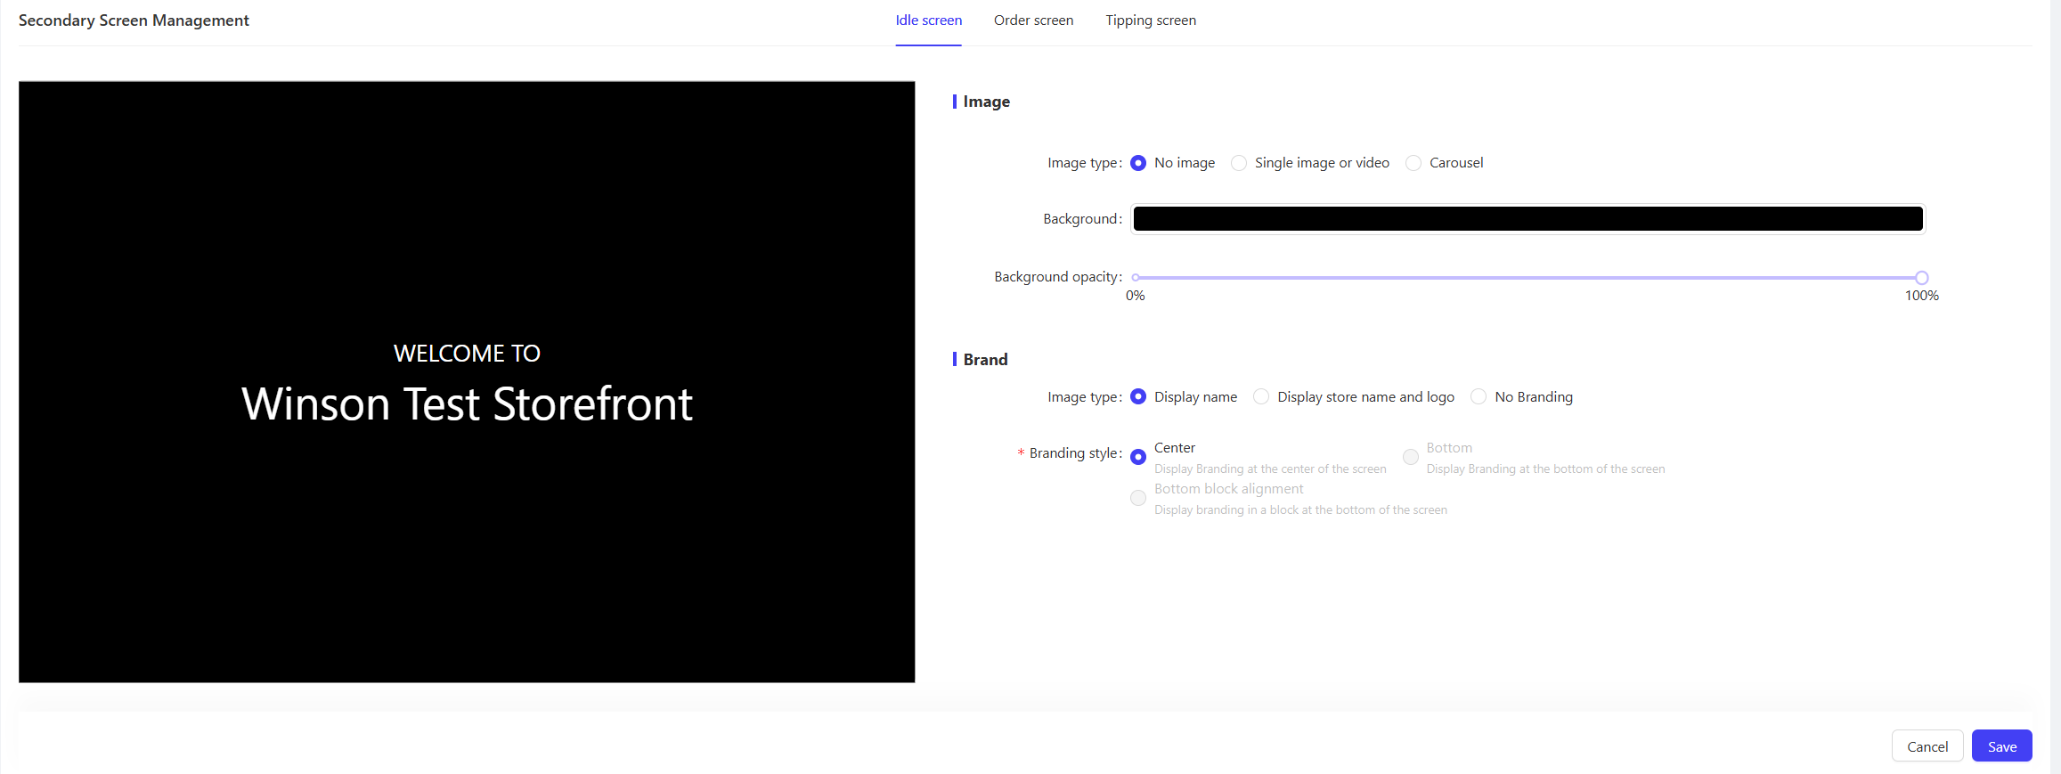Click the Secondary Screen Management title
Image resolution: width=2061 pixels, height=774 pixels.
pyautogui.click(x=134, y=20)
